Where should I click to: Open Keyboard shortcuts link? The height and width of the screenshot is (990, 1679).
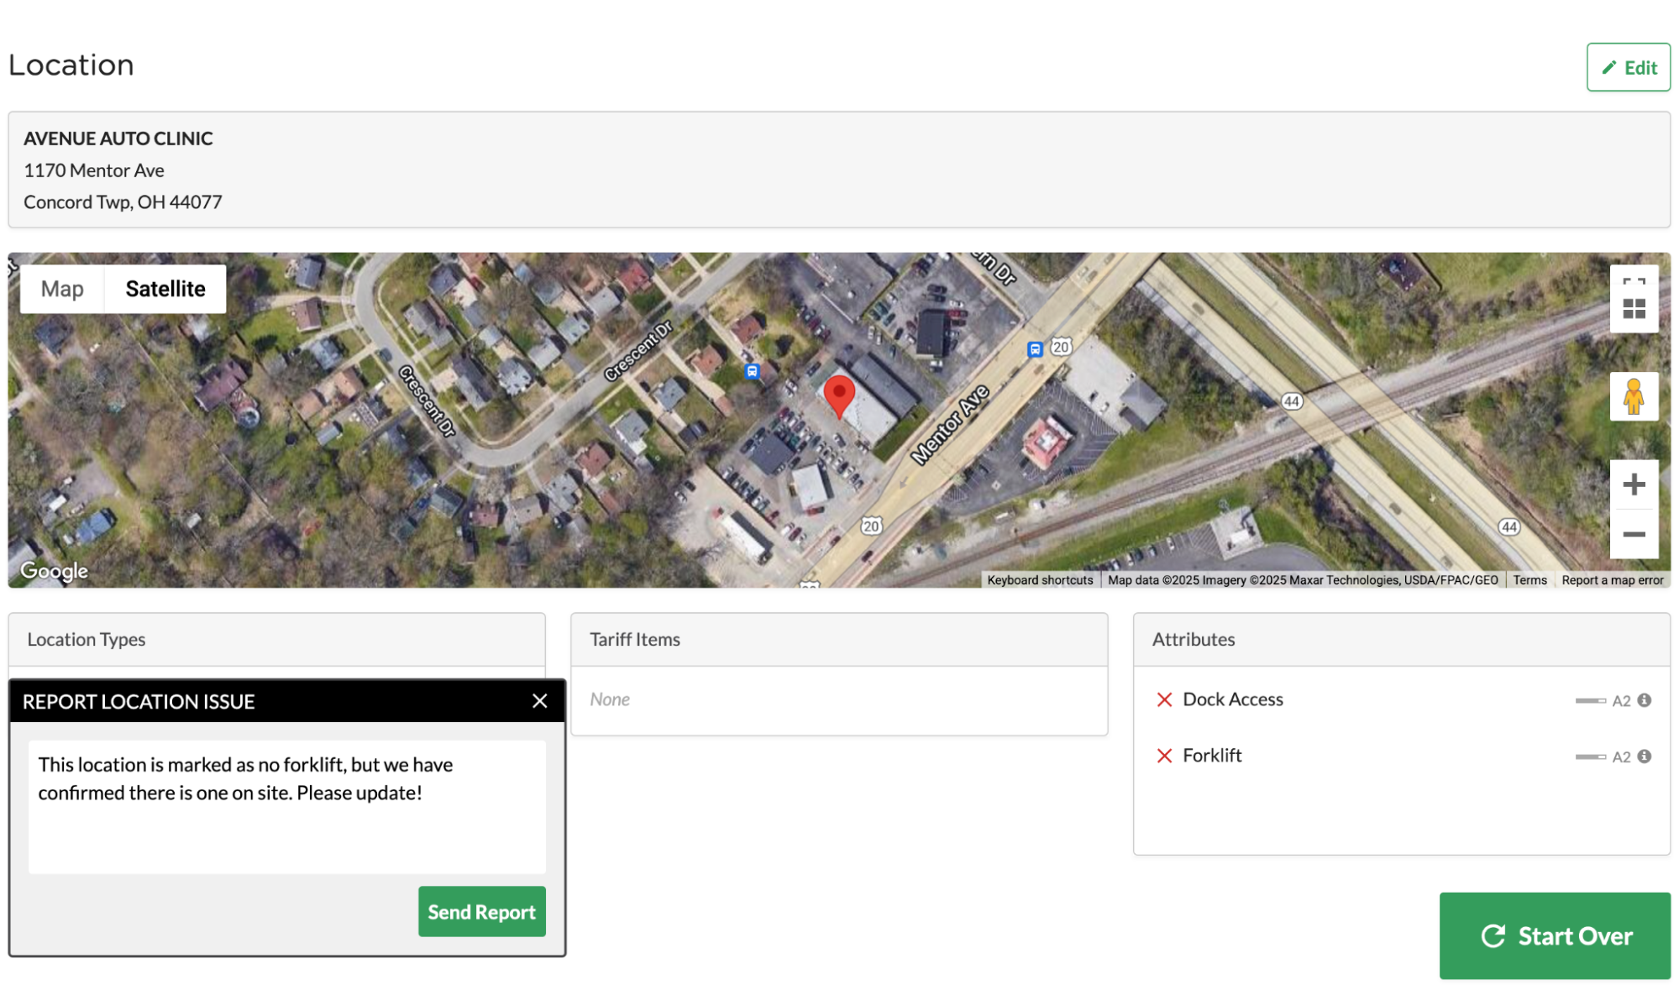[x=1039, y=580]
